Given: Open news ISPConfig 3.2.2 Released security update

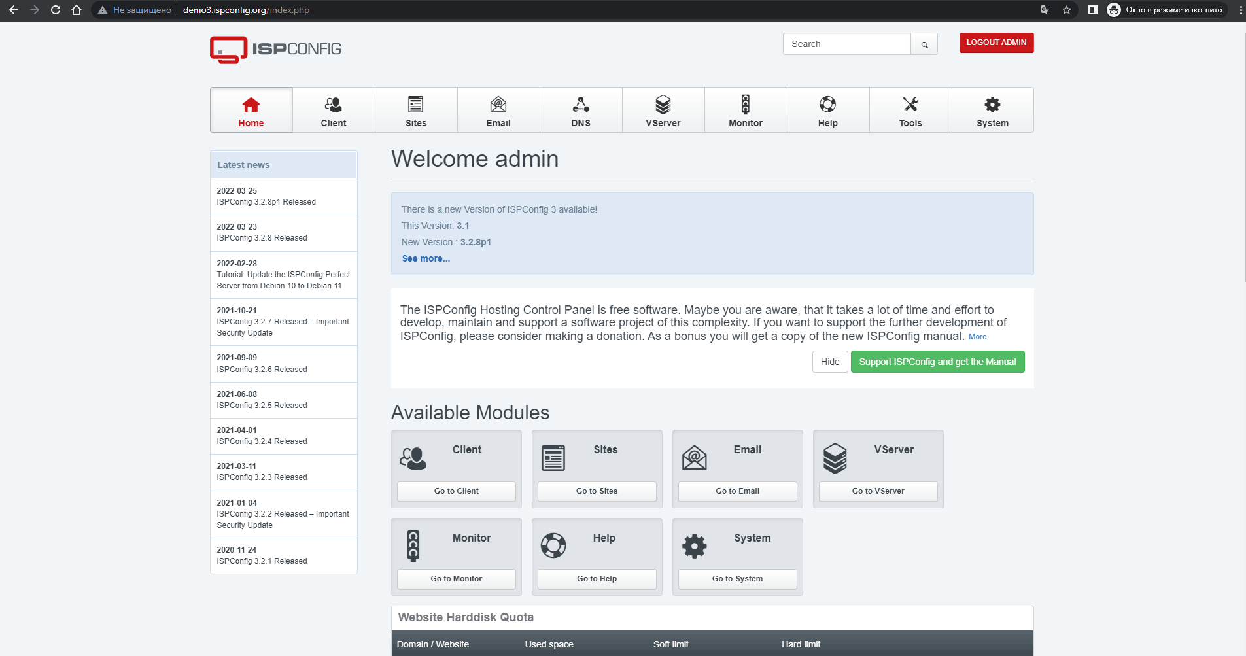Looking at the screenshot, I should [x=284, y=514].
